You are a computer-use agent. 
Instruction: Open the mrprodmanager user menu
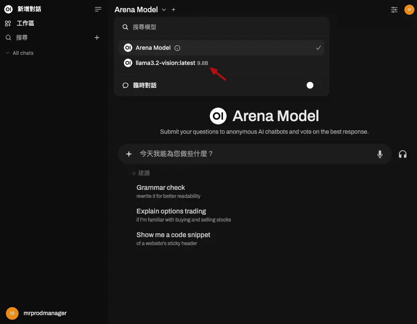coord(45,313)
